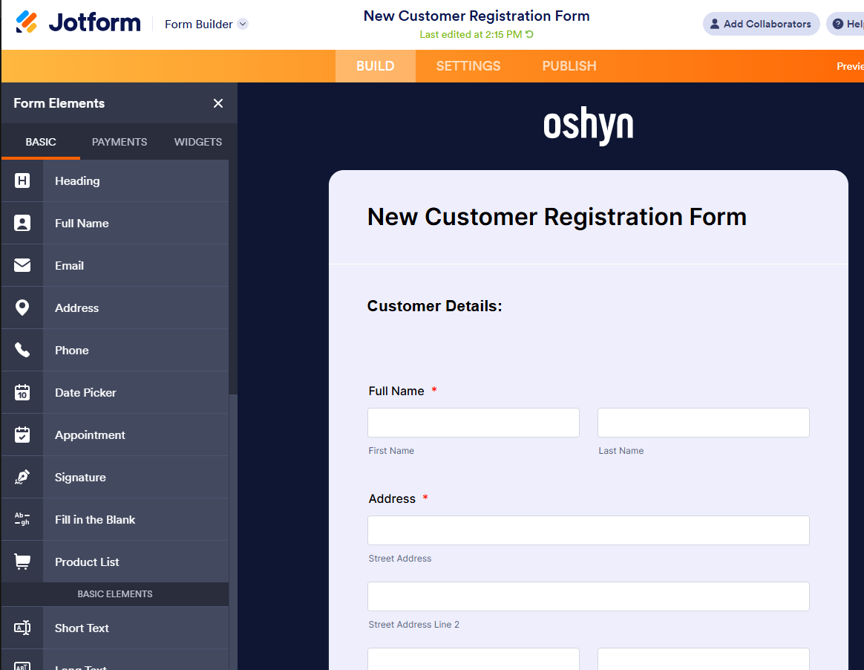Open the Help button
Viewport: 864px width, 670px height.
846,24
